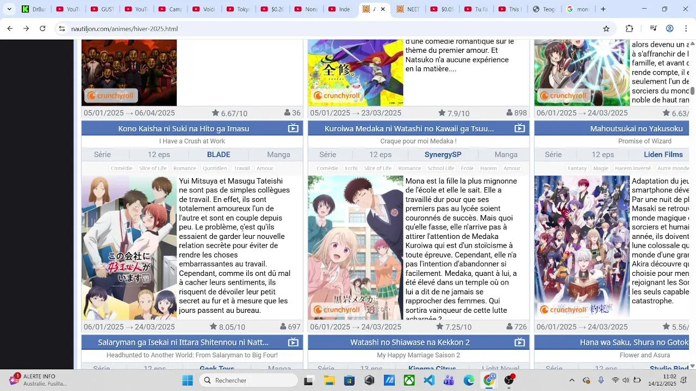696x391 pixels.
Task: Open the Chrome three-dot menu
Action: (686, 29)
